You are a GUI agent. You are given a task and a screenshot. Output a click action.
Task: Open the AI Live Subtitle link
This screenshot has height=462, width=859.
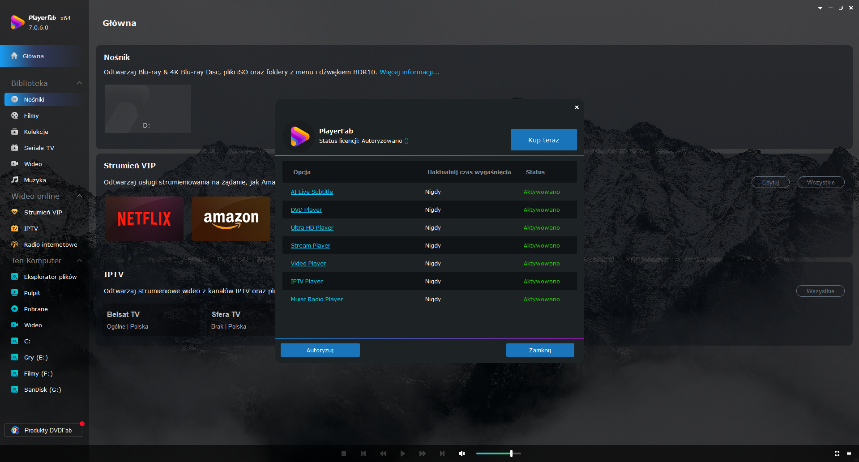pos(312,192)
